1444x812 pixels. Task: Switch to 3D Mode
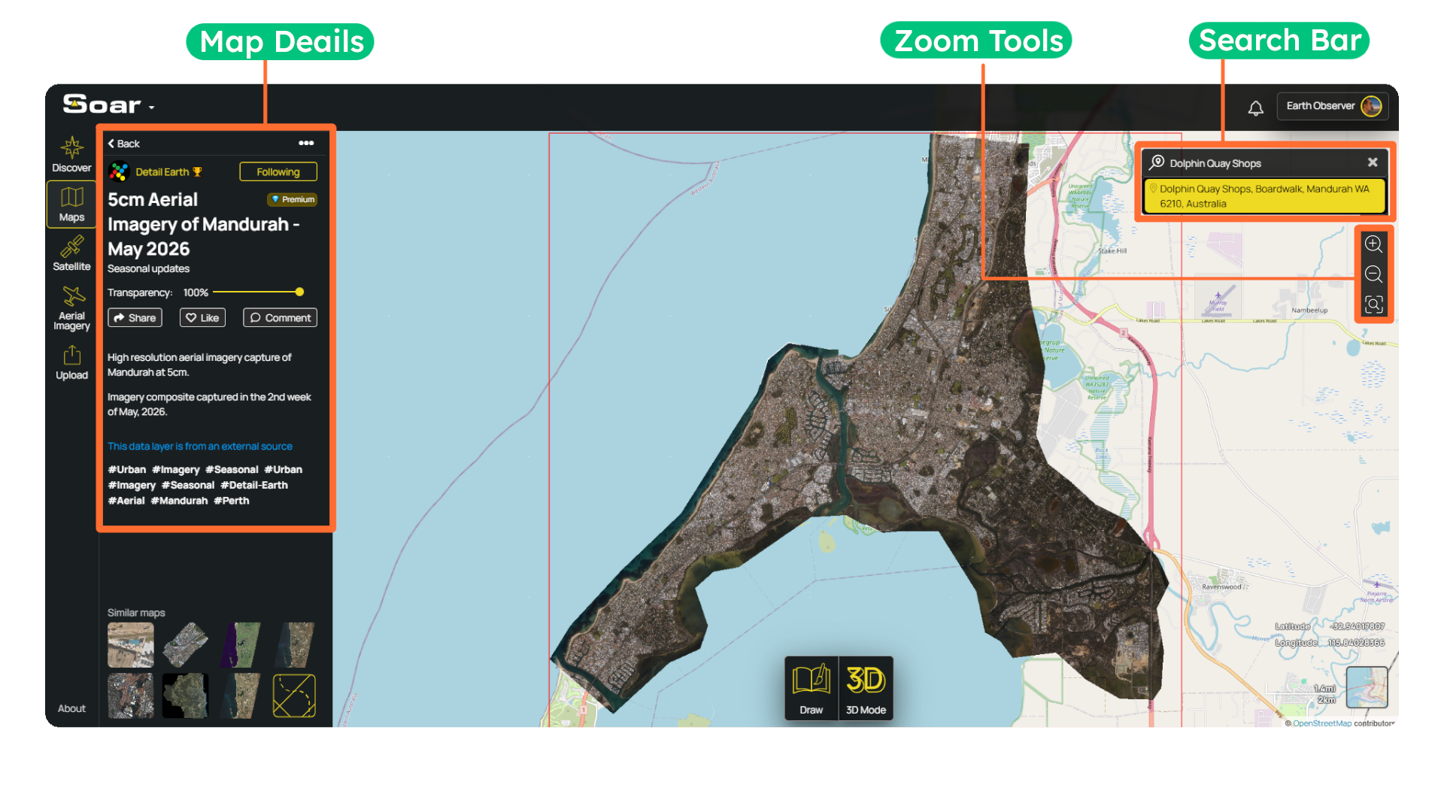(x=866, y=689)
